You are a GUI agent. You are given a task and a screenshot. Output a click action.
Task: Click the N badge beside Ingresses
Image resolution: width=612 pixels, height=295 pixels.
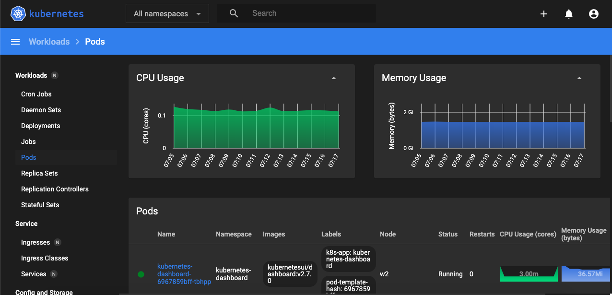click(58, 242)
